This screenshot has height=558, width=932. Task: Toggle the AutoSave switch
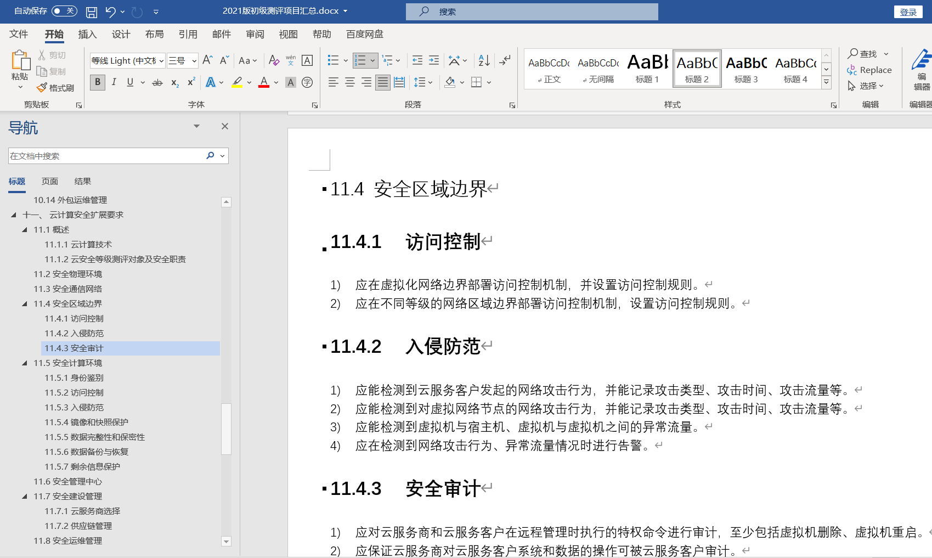[x=64, y=11]
